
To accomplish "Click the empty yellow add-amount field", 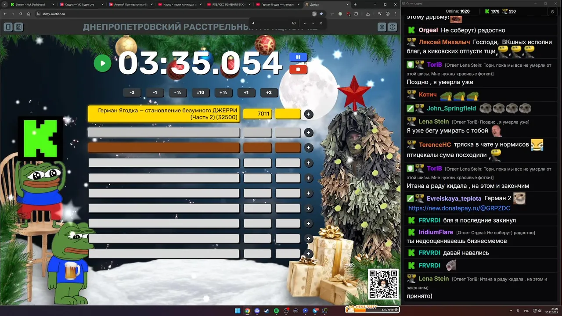I will pos(288,114).
